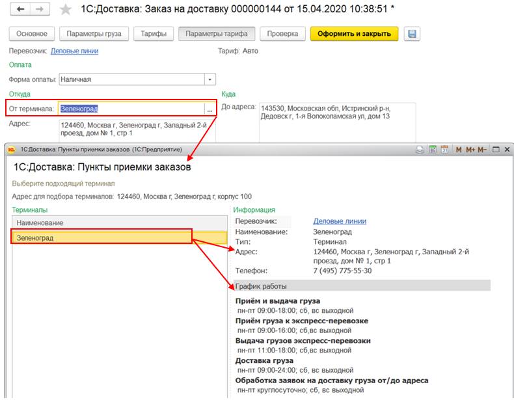514x400 pixels.
Task: Select the Зеленоград terminal row
Action: (119, 238)
